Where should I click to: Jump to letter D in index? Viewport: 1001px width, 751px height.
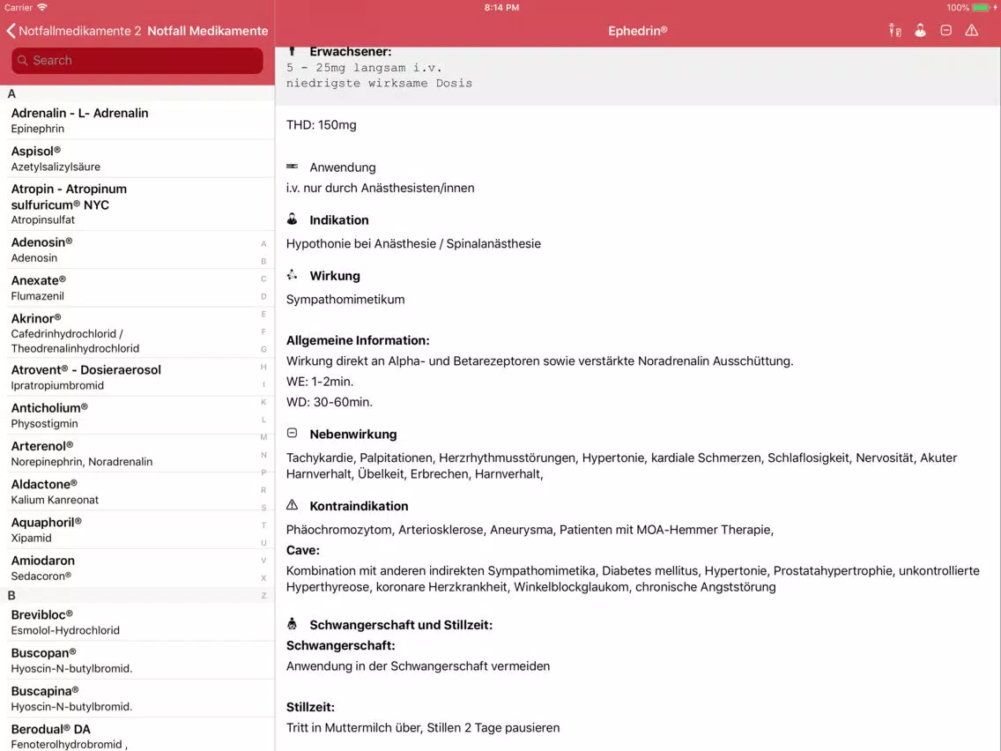(x=263, y=296)
